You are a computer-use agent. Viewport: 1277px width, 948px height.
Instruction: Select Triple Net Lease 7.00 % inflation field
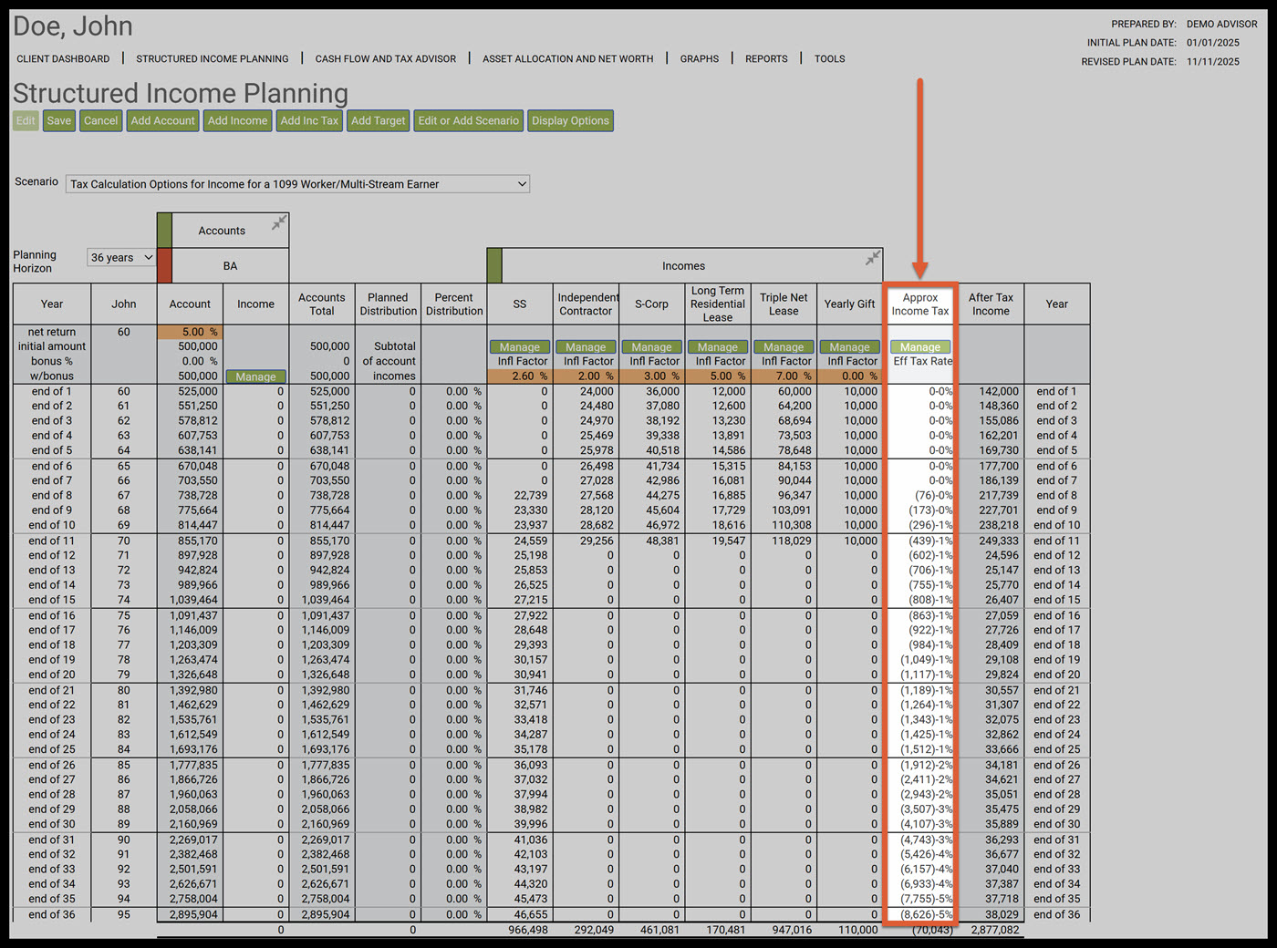[x=784, y=376]
